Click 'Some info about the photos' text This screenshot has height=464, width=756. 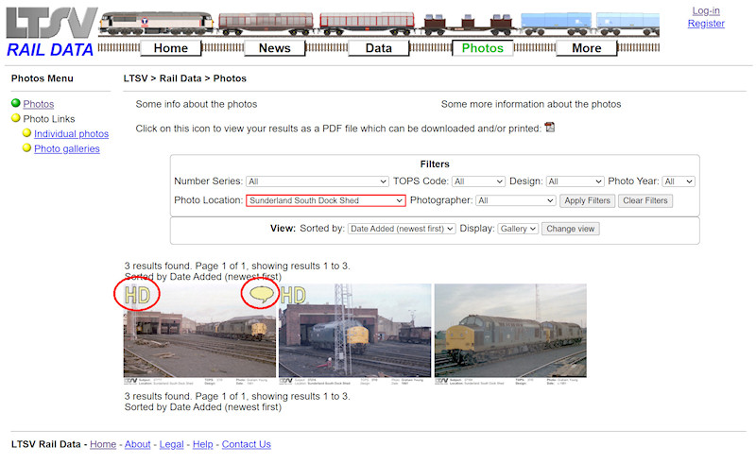point(197,104)
